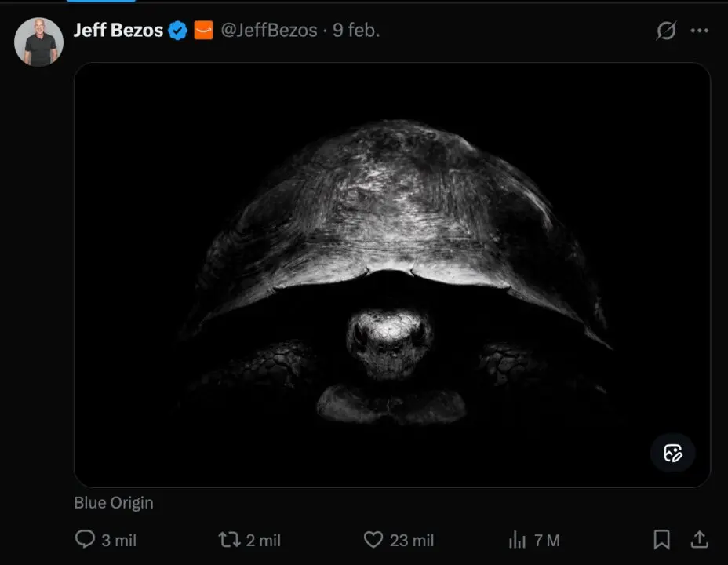The image size is (728, 565).
Task: Bookmark this post
Action: [x=661, y=540]
